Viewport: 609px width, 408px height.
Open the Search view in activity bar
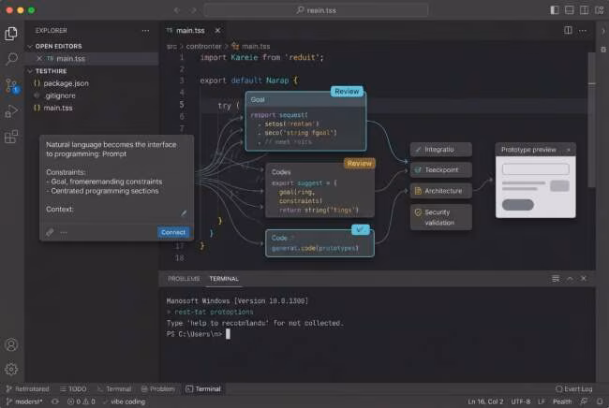coord(11,59)
